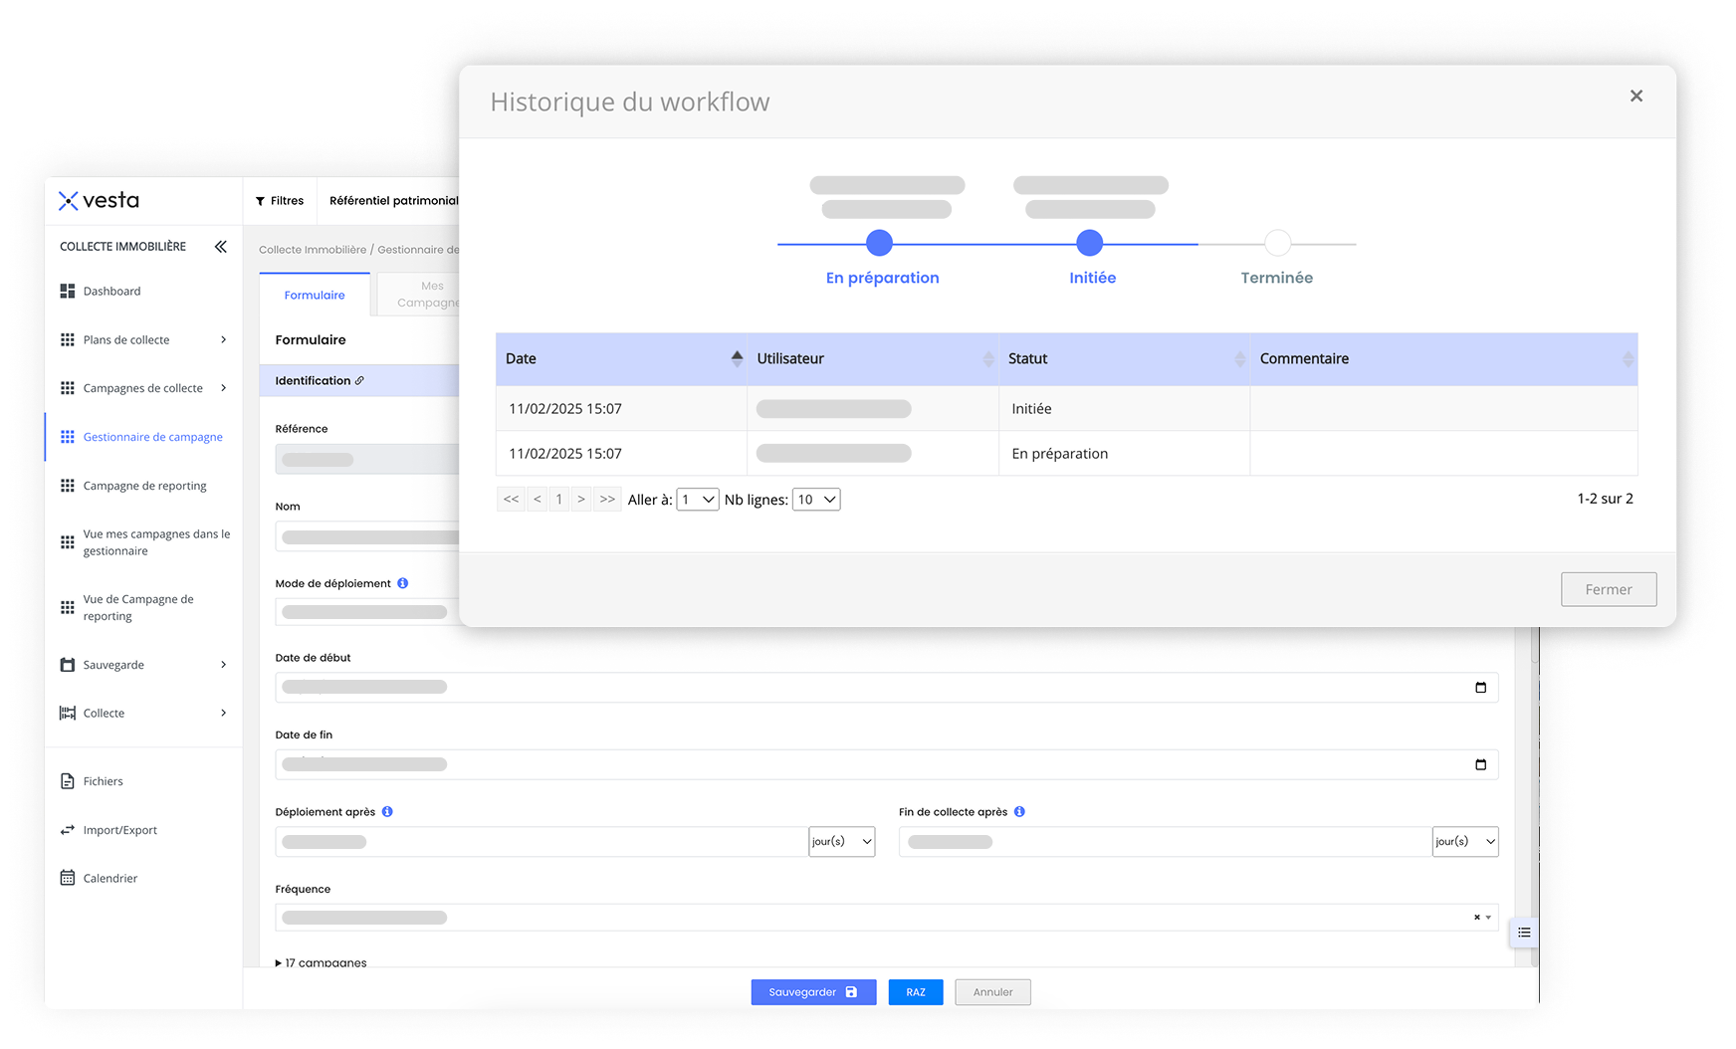Click info icon next to Mode de déploiement
The image size is (1736, 1049).
tap(403, 583)
